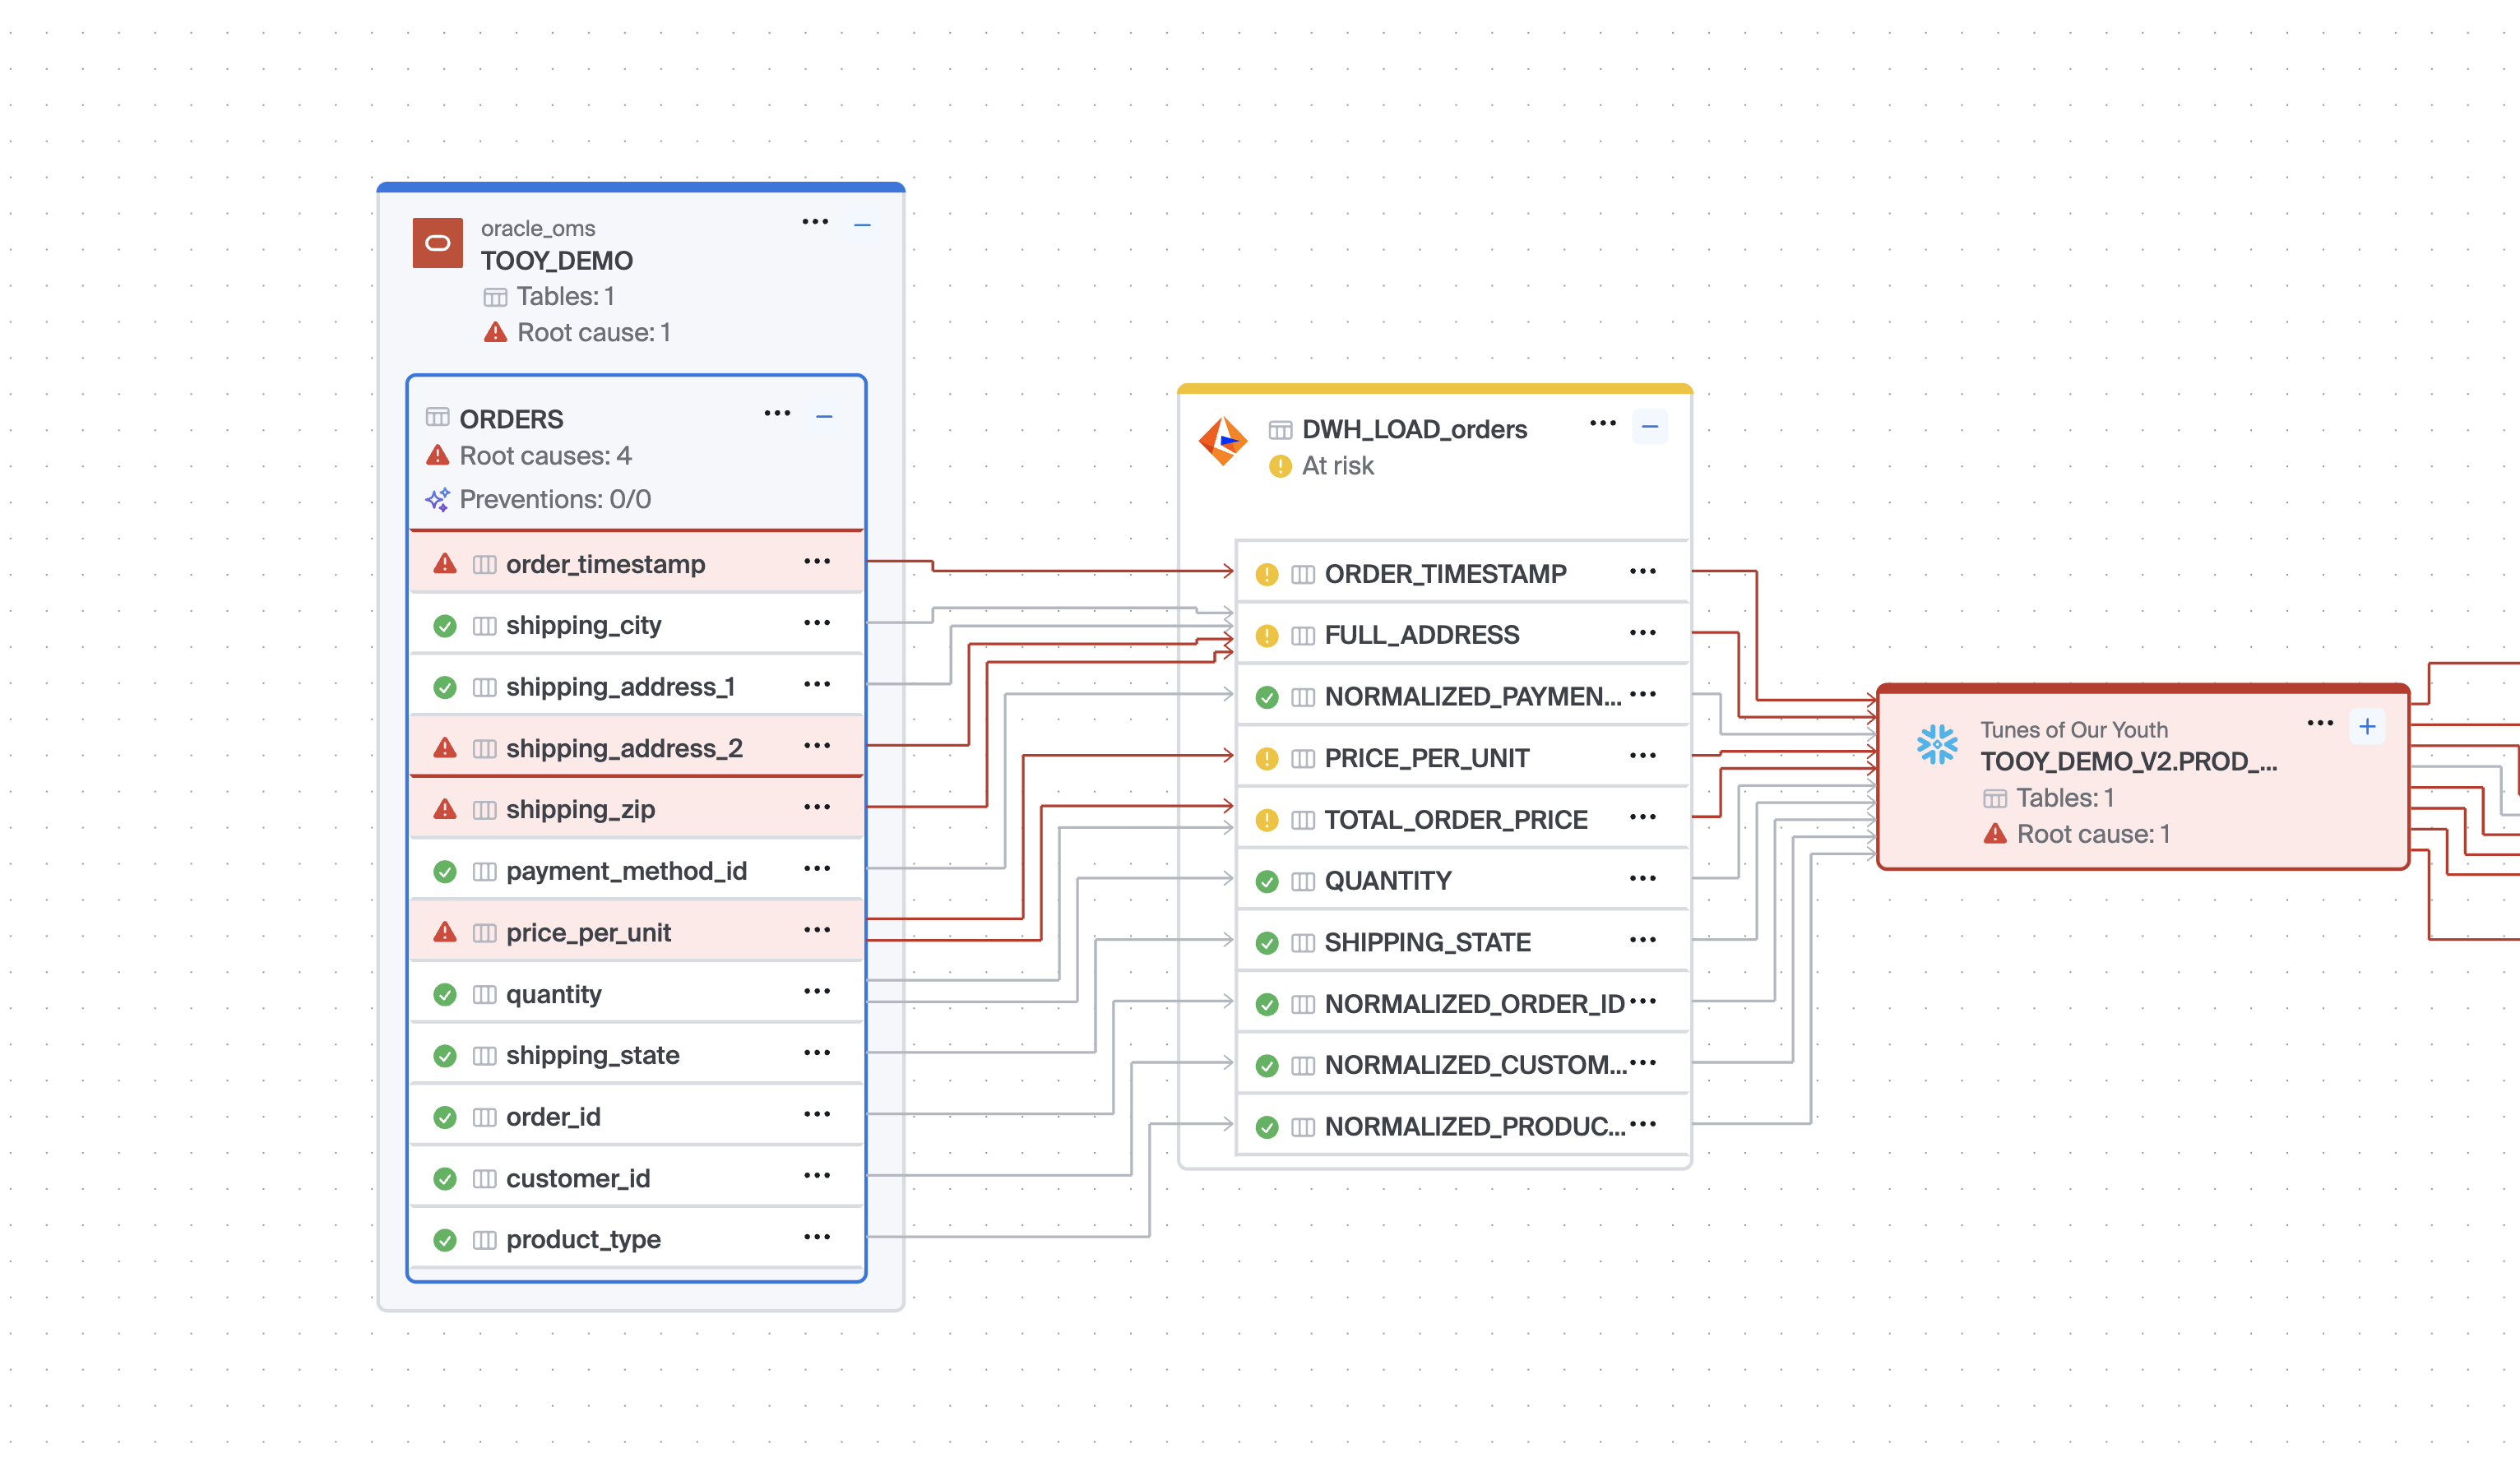The height and width of the screenshot is (1462, 2520).
Task: Collapse the DWH_LOAD_orders node
Action: [x=1649, y=427]
